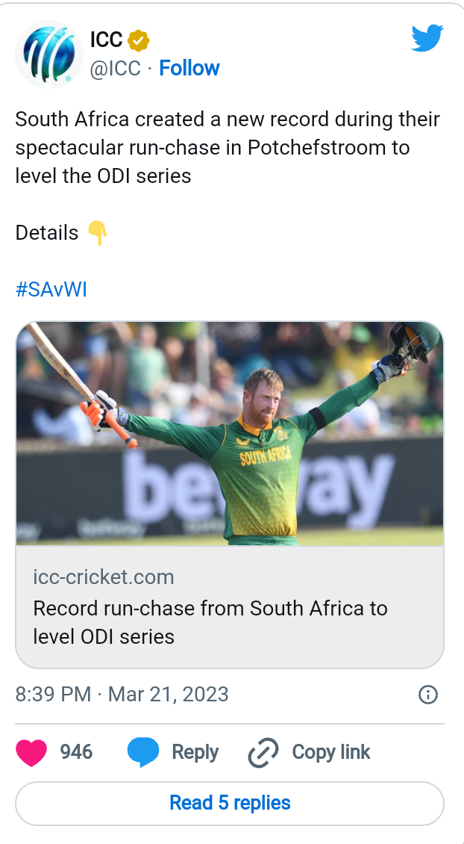Click the ICC display name
Viewport: 464px width, 844px height.
[106, 40]
